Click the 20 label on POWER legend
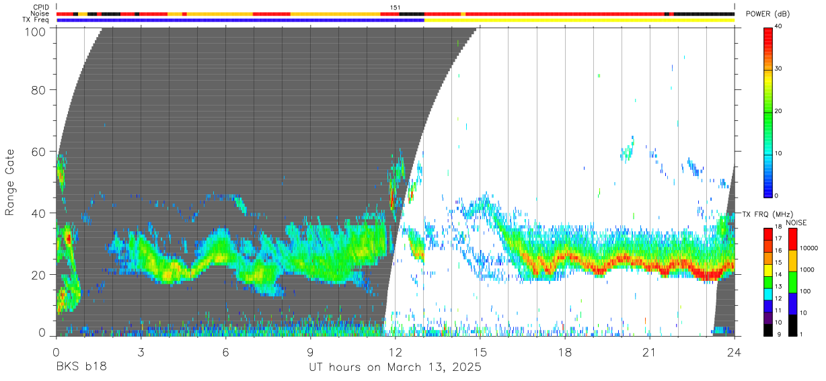The width and height of the screenshot is (826, 381). point(779,112)
